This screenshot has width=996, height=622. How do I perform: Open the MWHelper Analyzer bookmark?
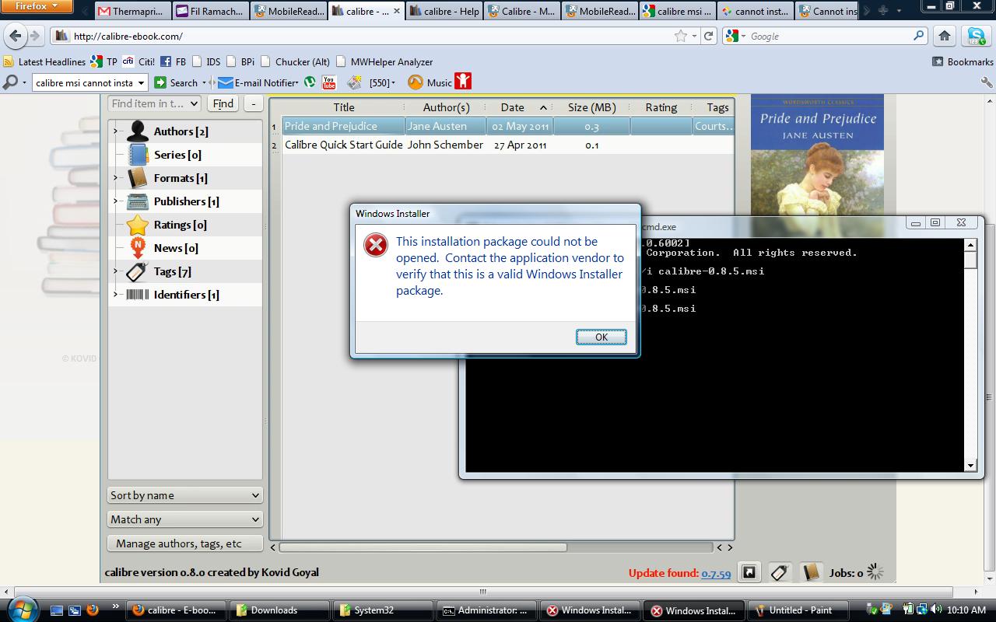(x=384, y=61)
